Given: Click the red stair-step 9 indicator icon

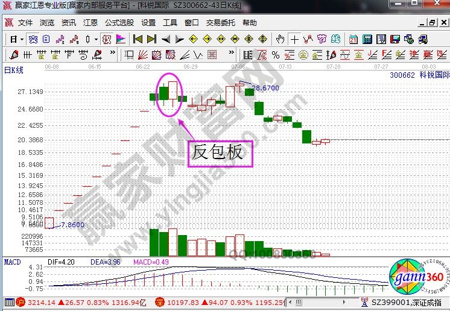Looking at the screenshot, I should click(x=74, y=39).
